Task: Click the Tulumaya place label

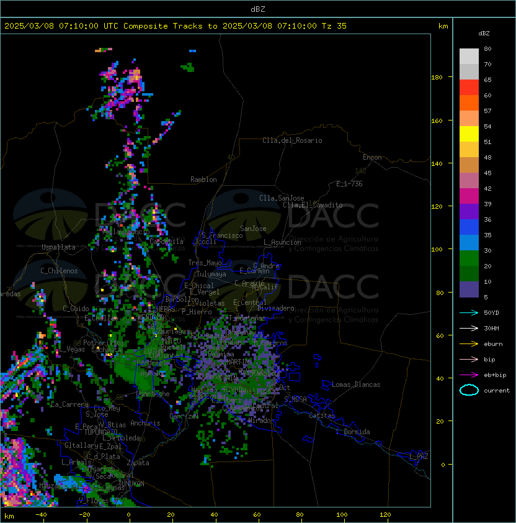Action: (211, 274)
